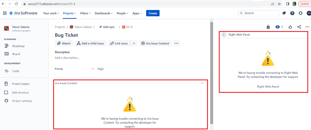The width and height of the screenshot is (311, 130).
Task: Open the Your work menu
Action: [51, 13]
